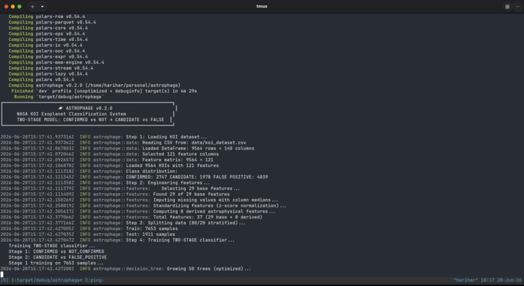Click the "Class distribution:" log line
This screenshot has height=286, width=524.
pyautogui.click(x=151, y=171)
